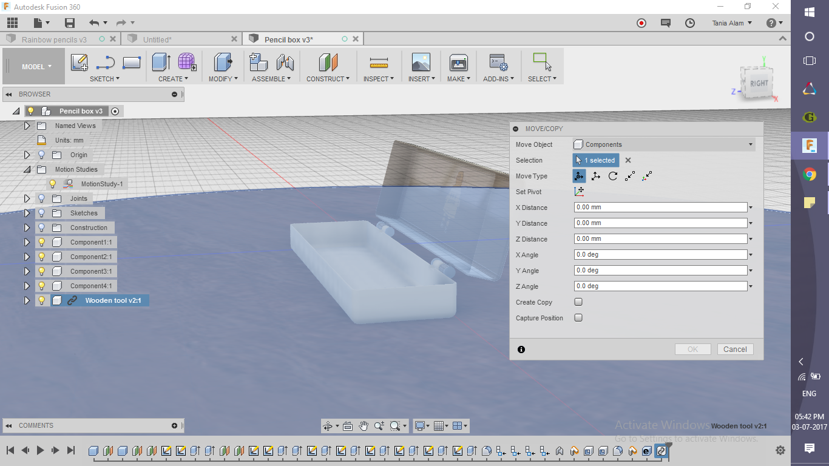Open Tania Alam account dropdown
The height and width of the screenshot is (466, 829).
click(x=732, y=23)
